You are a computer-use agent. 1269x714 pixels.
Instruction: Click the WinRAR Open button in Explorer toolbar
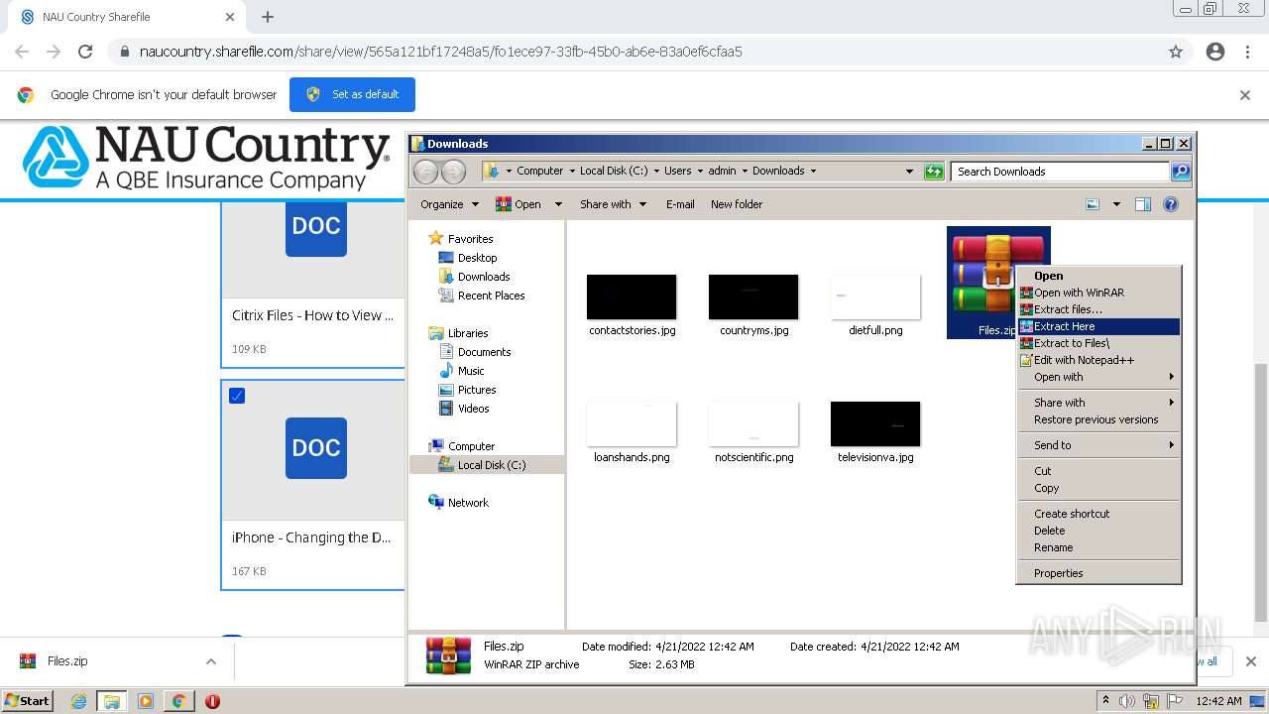coord(519,204)
